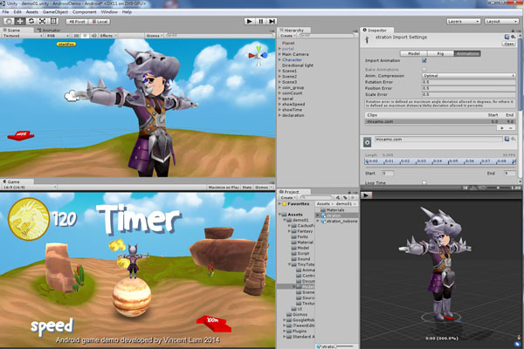Select the Scale tool in the toolbar
This screenshot has height=349, width=524.
[42, 21]
